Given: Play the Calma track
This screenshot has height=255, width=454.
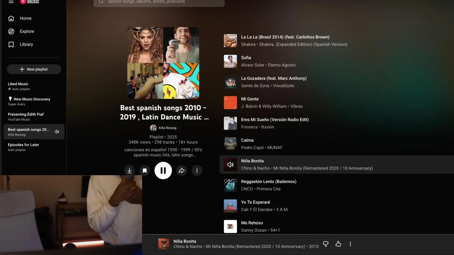Looking at the screenshot, I should coord(247,140).
